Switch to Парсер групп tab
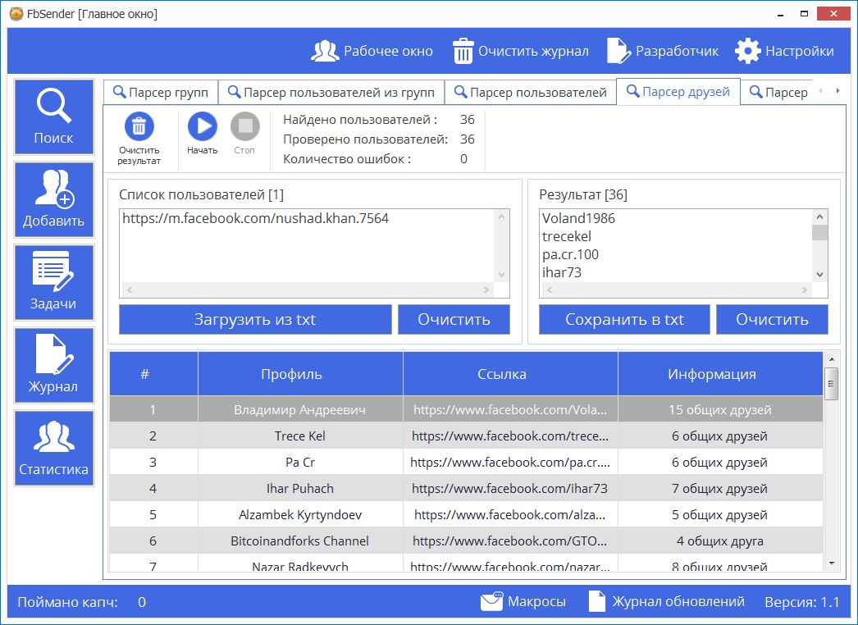The image size is (858, 625). (161, 92)
